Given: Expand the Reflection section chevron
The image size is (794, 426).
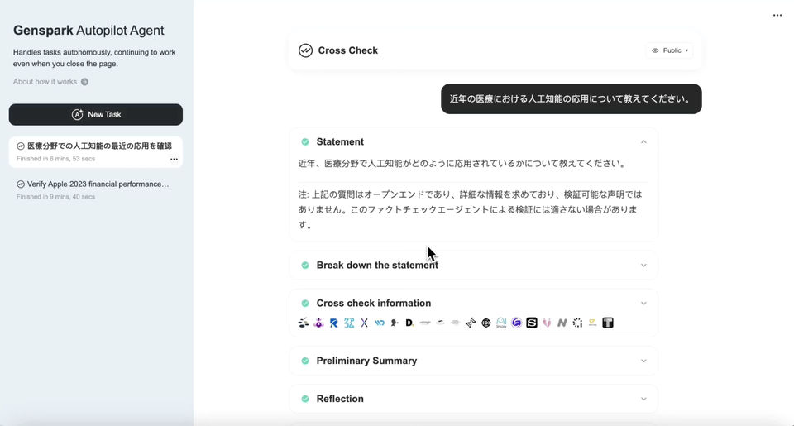Looking at the screenshot, I should (x=643, y=399).
